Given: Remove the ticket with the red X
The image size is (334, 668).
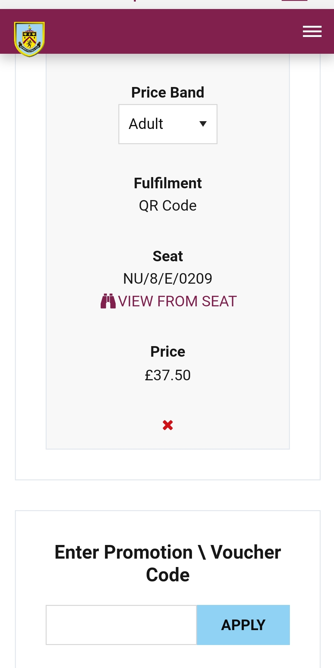Looking at the screenshot, I should [x=168, y=425].
